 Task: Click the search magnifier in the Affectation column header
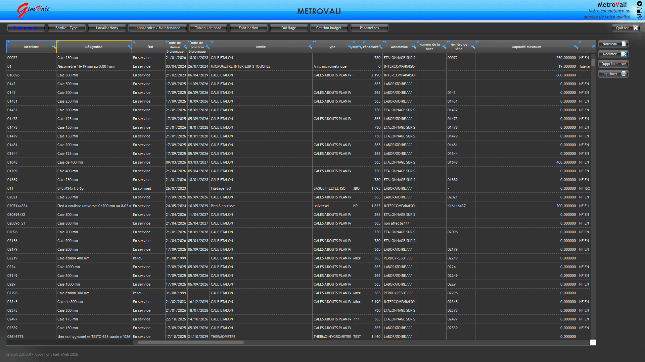(x=414, y=47)
